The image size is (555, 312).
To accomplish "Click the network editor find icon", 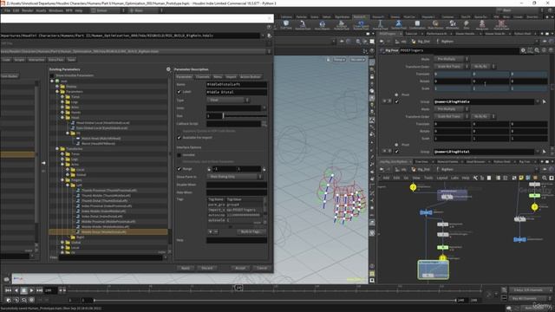I will (545, 178).
